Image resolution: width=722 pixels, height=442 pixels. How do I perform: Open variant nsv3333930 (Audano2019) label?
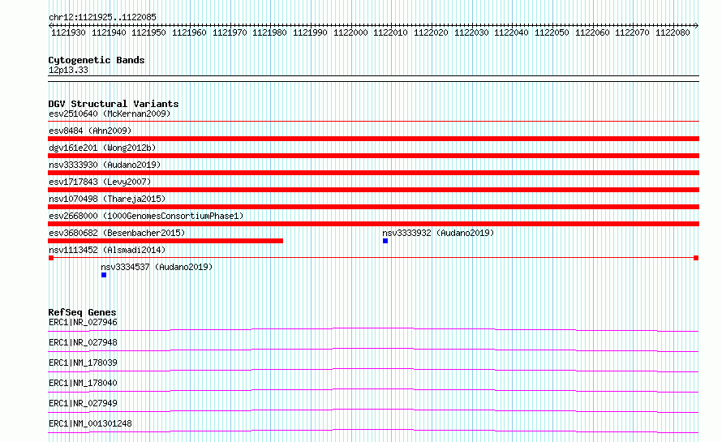click(105, 165)
